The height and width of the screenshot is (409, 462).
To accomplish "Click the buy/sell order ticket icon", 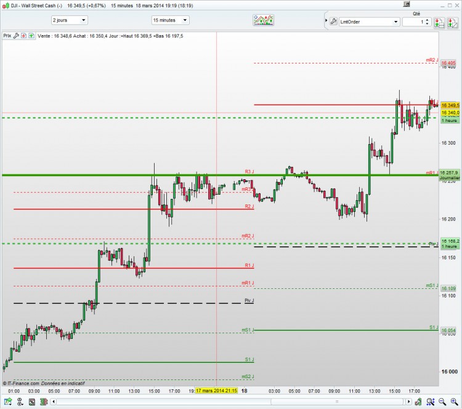I will click(439, 22).
